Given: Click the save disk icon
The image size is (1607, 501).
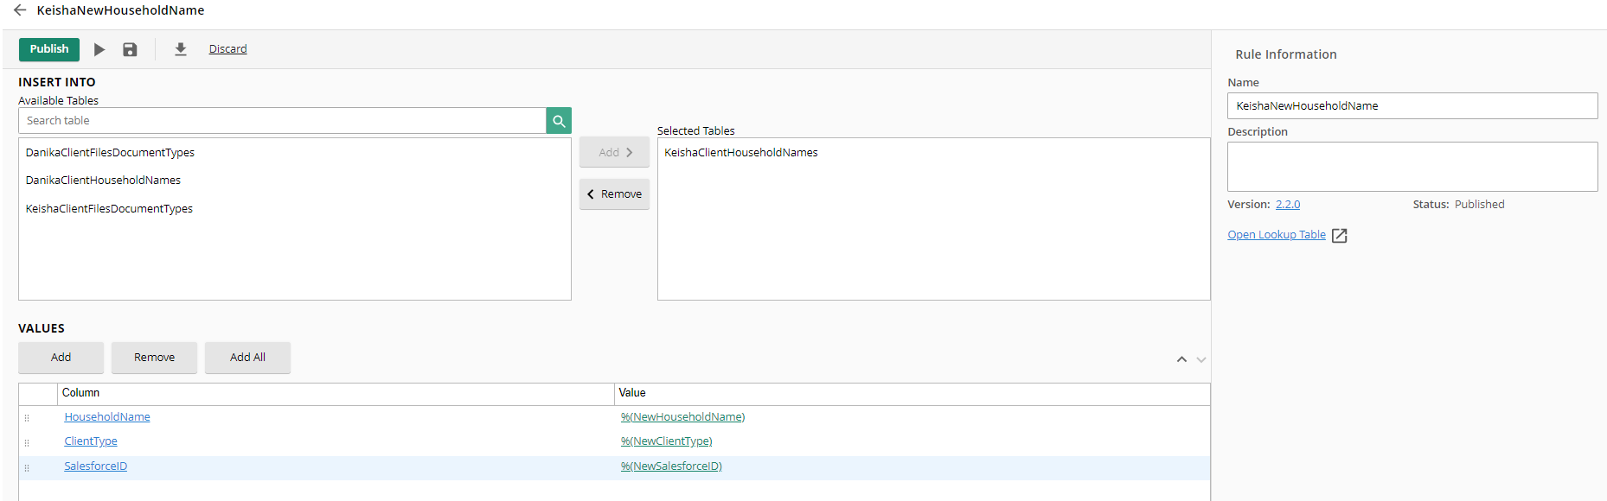Looking at the screenshot, I should pos(130,50).
